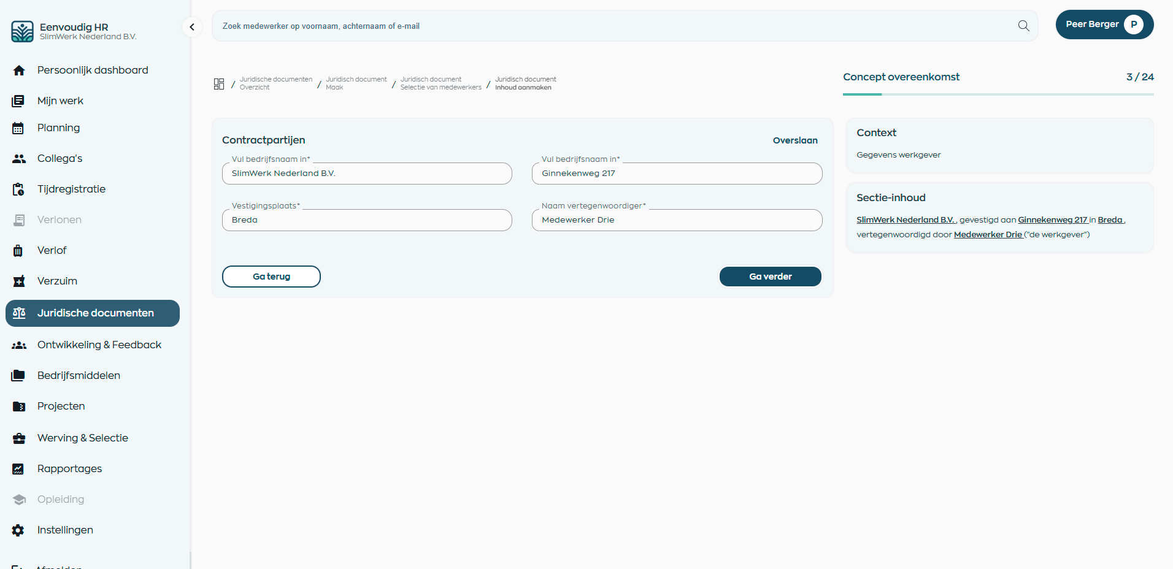The image size is (1173, 569).
Task: Collapse the sidebar with the chevron arrow
Action: (x=192, y=27)
